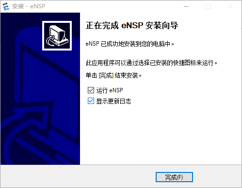Click the sentence starting with 此应用程序可以通过
The image size is (242, 188).
pos(151,63)
